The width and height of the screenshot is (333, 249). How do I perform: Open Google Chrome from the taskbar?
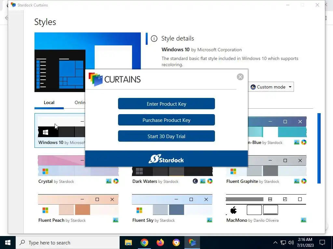pos(144,243)
